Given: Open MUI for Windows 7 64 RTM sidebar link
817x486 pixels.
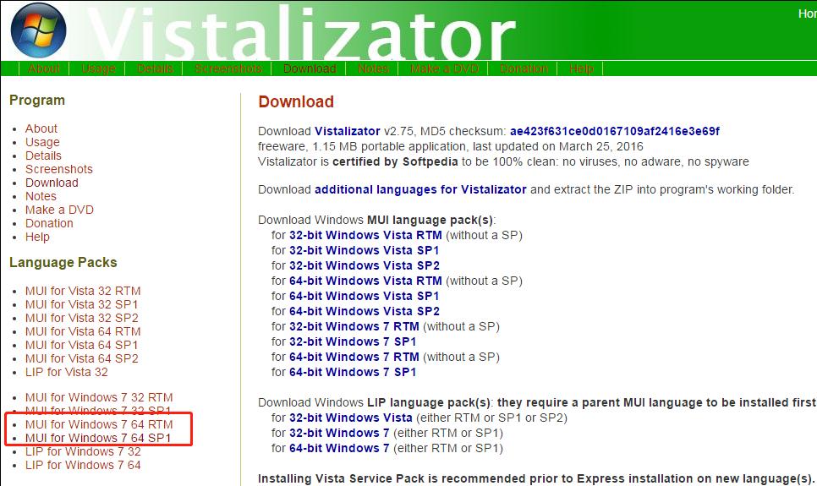Looking at the screenshot, I should (x=99, y=424).
